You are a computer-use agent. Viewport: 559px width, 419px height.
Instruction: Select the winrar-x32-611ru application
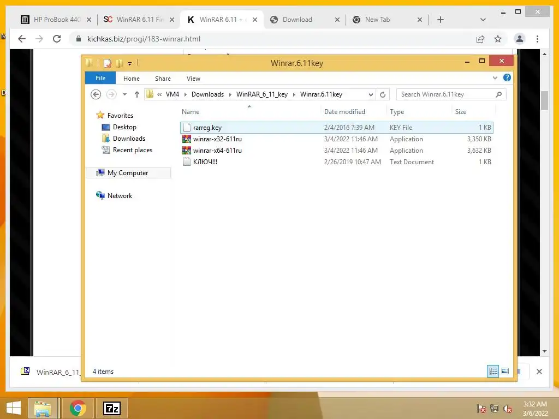click(x=336, y=139)
